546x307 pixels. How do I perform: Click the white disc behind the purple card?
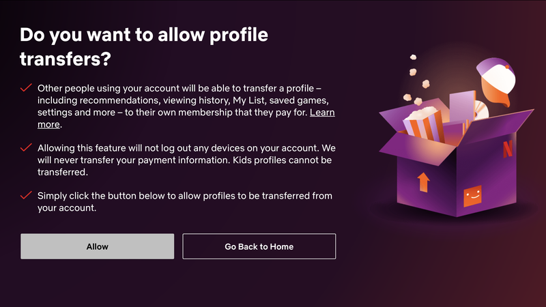482,110
